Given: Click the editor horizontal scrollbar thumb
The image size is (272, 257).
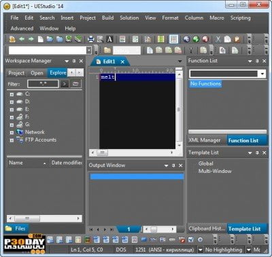Looking at the screenshot, I should 103,153.
